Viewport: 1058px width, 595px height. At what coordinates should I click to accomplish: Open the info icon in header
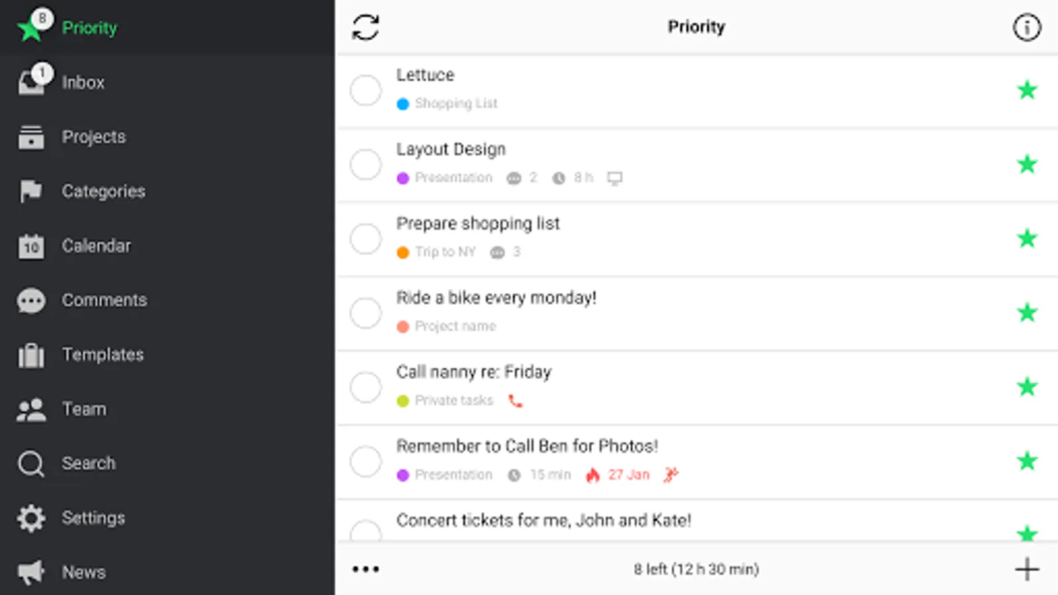point(1026,28)
